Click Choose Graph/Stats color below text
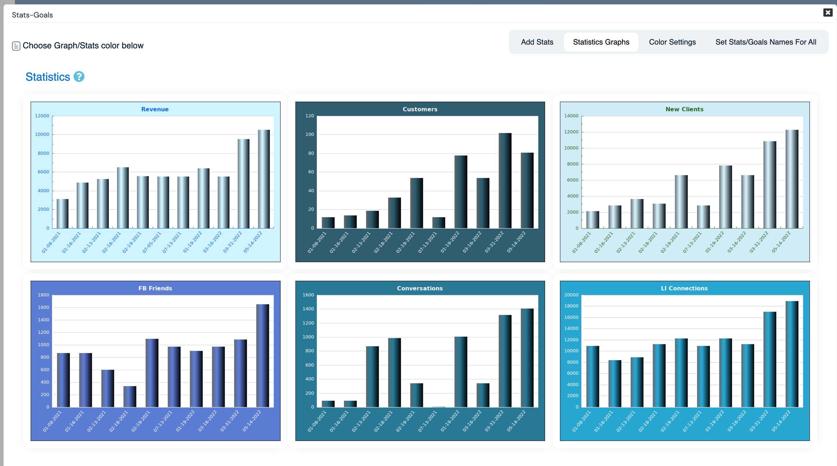The width and height of the screenshot is (837, 466). [x=83, y=45]
